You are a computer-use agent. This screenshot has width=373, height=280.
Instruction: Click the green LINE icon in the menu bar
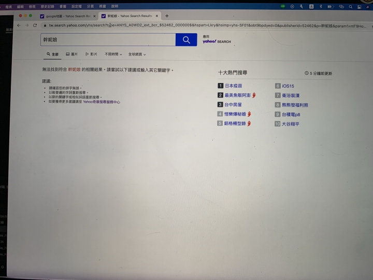[283, 6]
